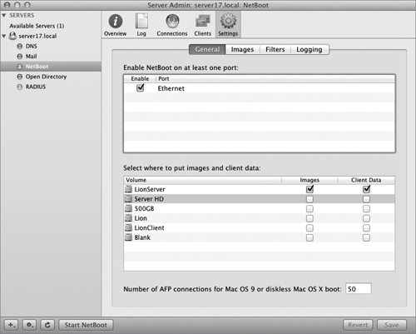Click the Start NetBoot button

tap(86, 325)
